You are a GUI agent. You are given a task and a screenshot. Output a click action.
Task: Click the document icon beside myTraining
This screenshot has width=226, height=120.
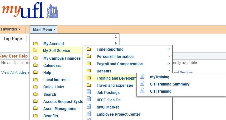coord(142,76)
